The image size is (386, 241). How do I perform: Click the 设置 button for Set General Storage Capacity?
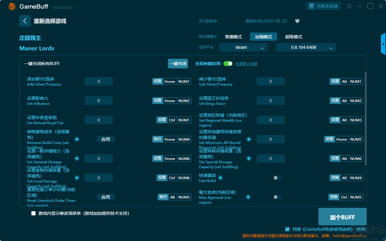(x=158, y=158)
